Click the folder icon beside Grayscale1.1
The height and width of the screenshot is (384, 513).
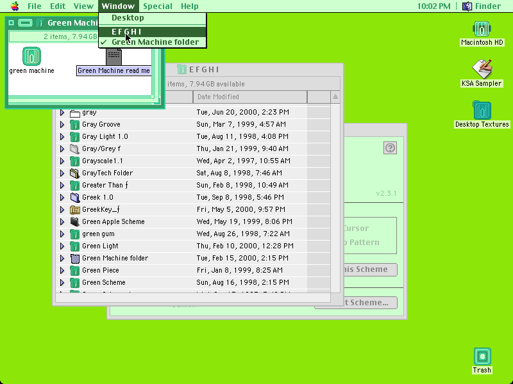pos(75,161)
